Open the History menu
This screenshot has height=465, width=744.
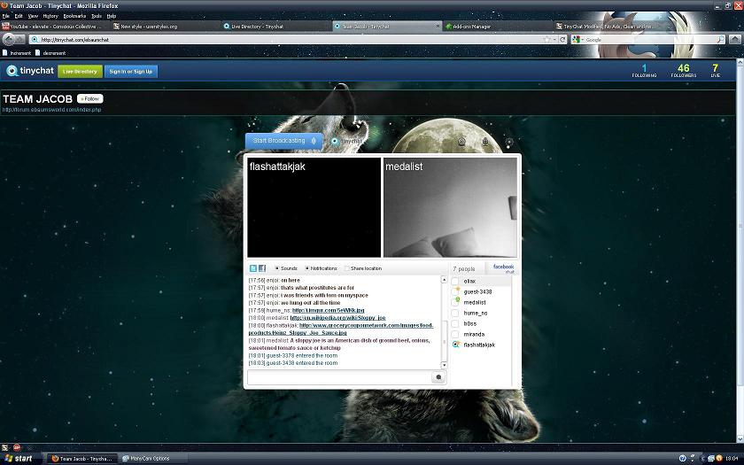click(50, 16)
